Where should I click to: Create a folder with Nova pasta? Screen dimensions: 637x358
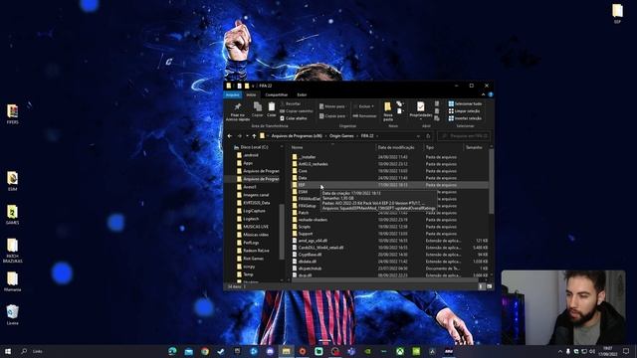(388, 110)
